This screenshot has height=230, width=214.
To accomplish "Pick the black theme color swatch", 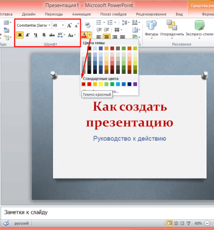I will [x=89, y=48].
